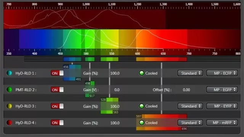The height and width of the screenshot is (137, 244).
Task: Click the green Cooled indicator for HyD-RLD 4
Action: click(141, 123)
